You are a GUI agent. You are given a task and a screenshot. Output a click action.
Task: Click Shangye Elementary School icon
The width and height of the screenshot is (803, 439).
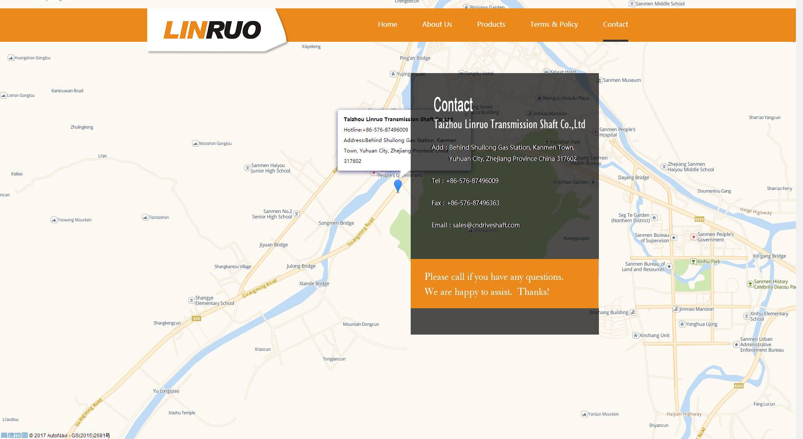(192, 300)
